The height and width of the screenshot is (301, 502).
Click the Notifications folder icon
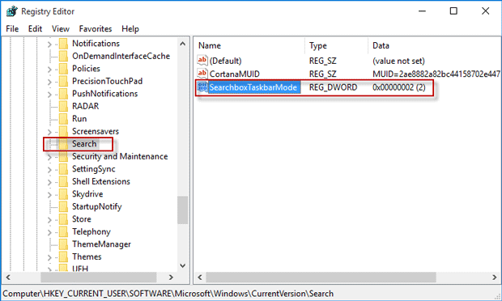point(63,44)
